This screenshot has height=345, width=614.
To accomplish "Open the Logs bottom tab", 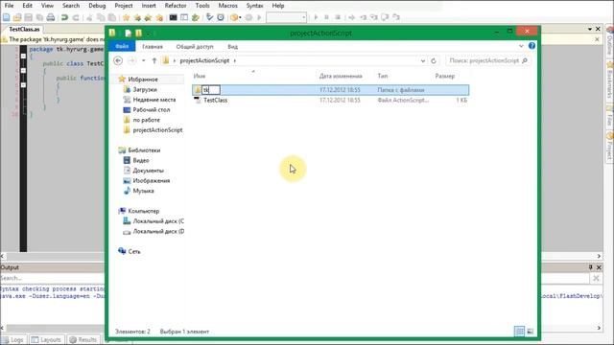I will tap(13, 339).
